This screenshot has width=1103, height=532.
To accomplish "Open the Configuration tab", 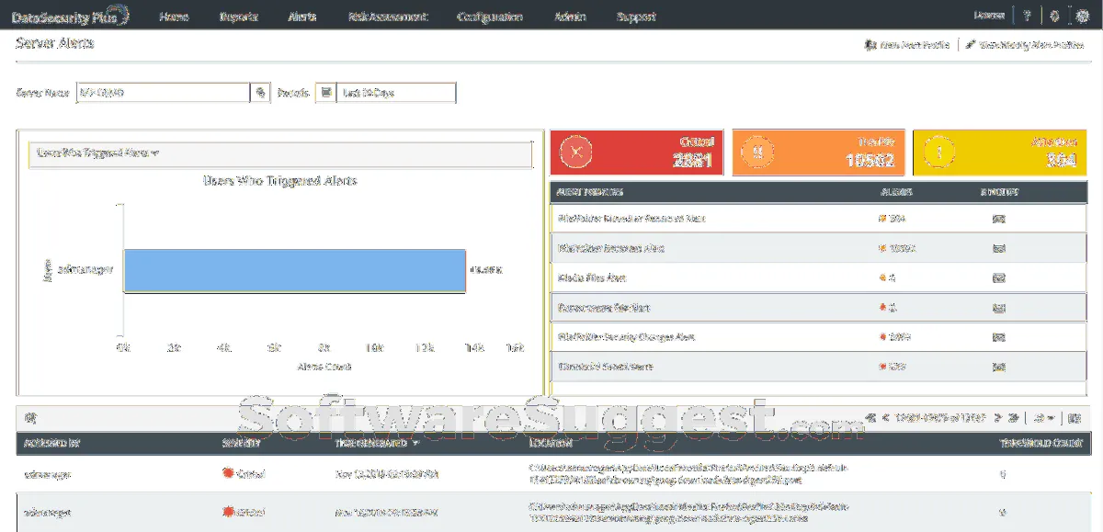I will click(490, 17).
